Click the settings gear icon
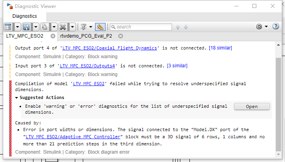285x162 pixels. [259, 27]
